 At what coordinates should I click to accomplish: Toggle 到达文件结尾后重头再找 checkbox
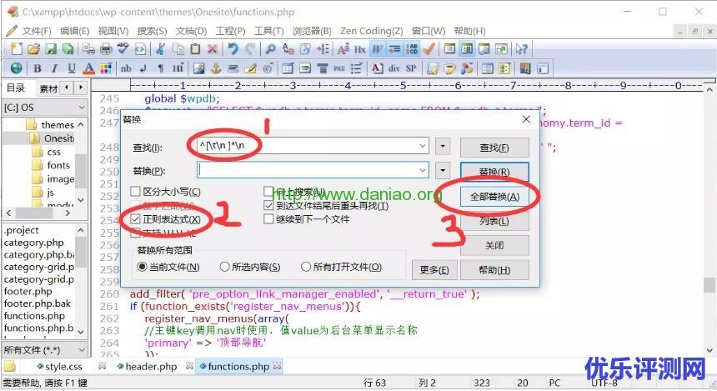[327, 206]
